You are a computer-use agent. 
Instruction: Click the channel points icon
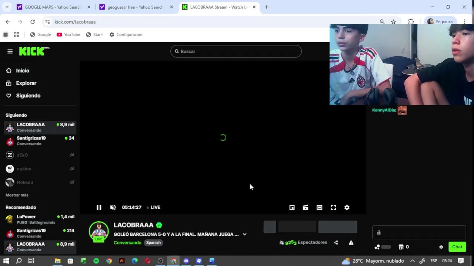377,247
